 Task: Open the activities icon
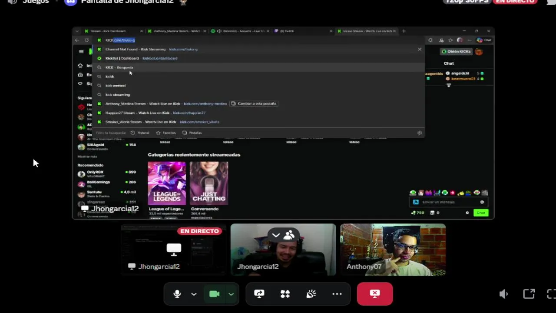pyautogui.click(x=285, y=294)
